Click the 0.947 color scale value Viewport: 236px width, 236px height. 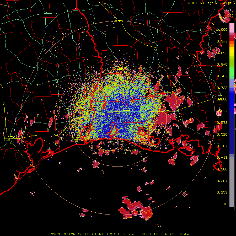click(222, 41)
